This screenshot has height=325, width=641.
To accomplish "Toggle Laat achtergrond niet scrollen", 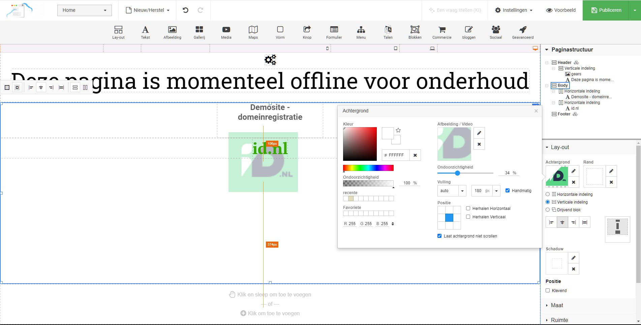I will [439, 236].
